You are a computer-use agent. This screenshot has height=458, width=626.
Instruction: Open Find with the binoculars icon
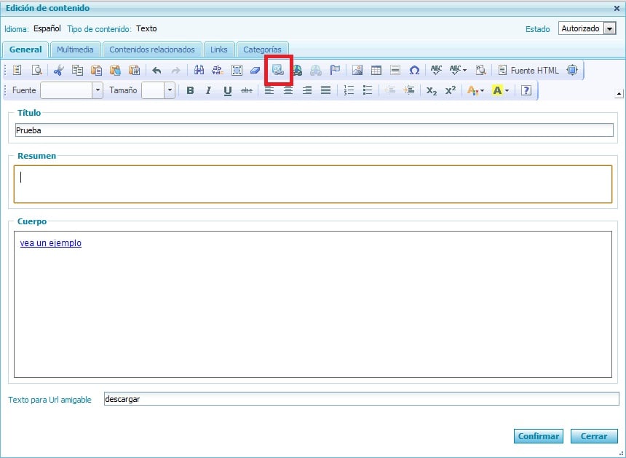point(199,71)
